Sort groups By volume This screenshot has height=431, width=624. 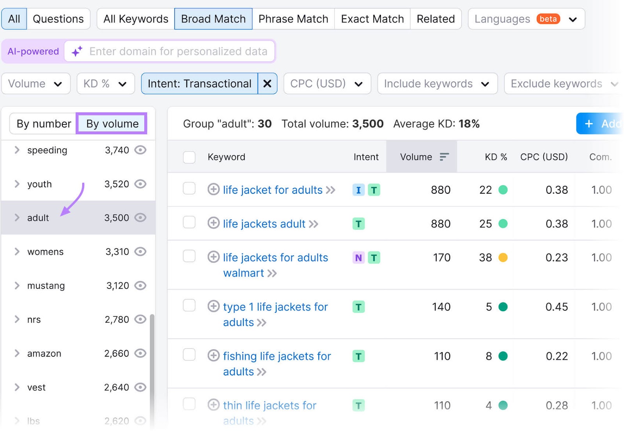112,124
